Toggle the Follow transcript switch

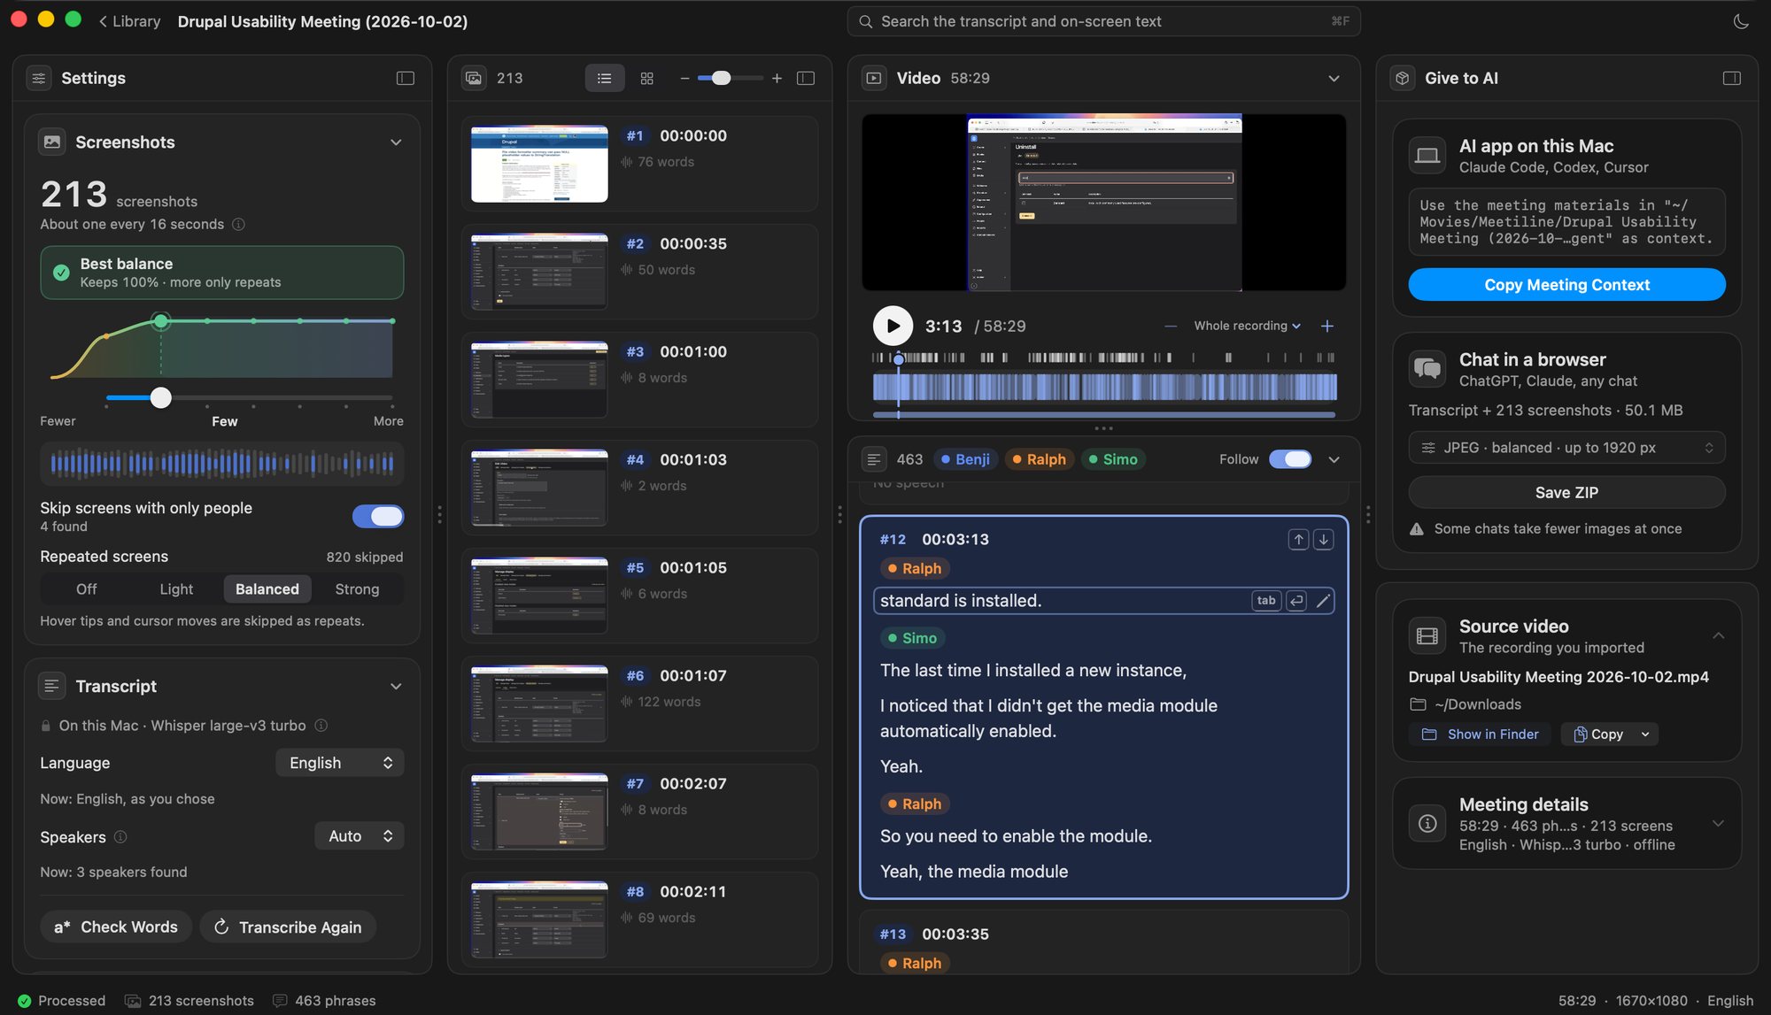1290,459
